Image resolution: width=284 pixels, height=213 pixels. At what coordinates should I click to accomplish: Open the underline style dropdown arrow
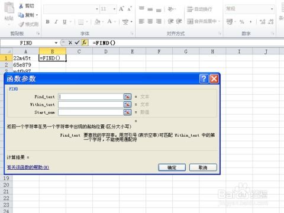coord(70,22)
